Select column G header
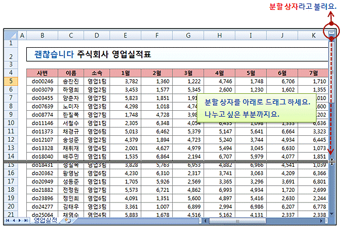This screenshot has width=341, height=228. click(188, 36)
